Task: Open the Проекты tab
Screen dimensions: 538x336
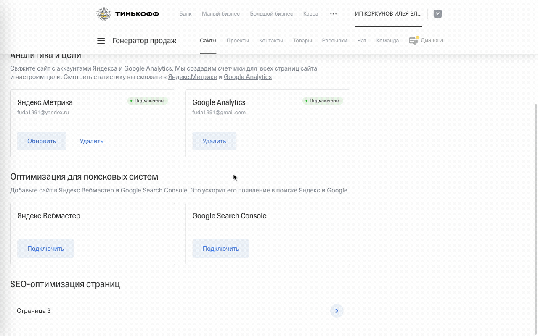Action: coord(238,41)
